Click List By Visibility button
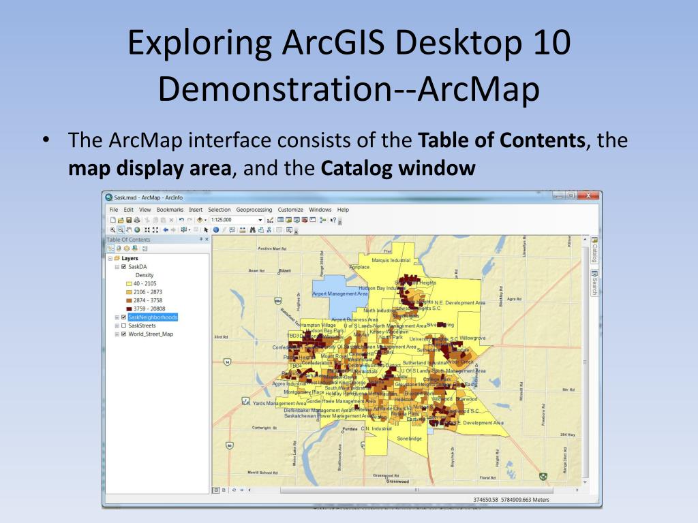The image size is (698, 523). pos(127,248)
